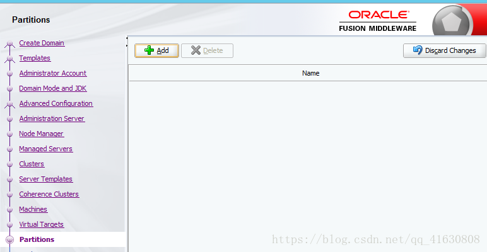Go to the Templates step
The width and height of the screenshot is (487, 252).
[35, 58]
